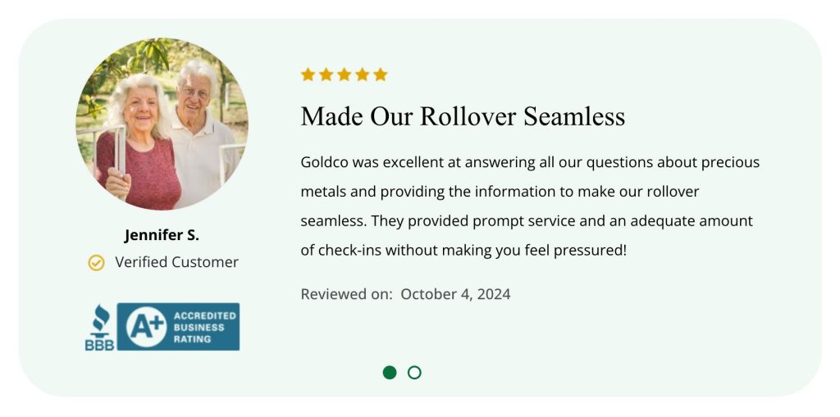
Task: Click the "Reviewed on:" label
Action: [346, 294]
